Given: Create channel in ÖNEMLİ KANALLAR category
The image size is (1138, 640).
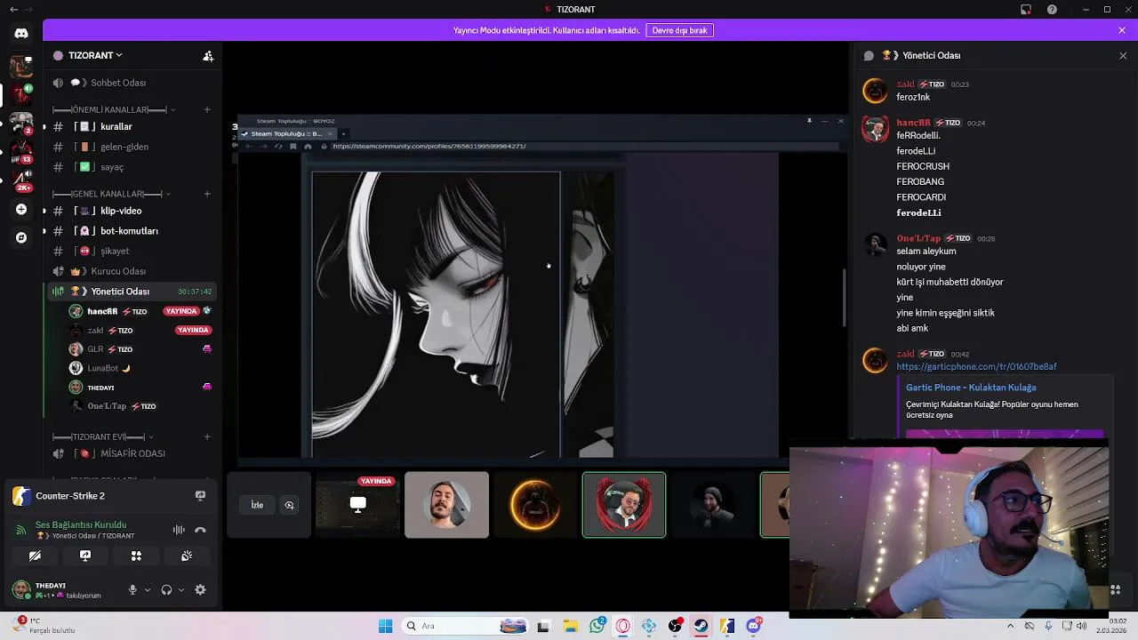Looking at the screenshot, I should 207,109.
